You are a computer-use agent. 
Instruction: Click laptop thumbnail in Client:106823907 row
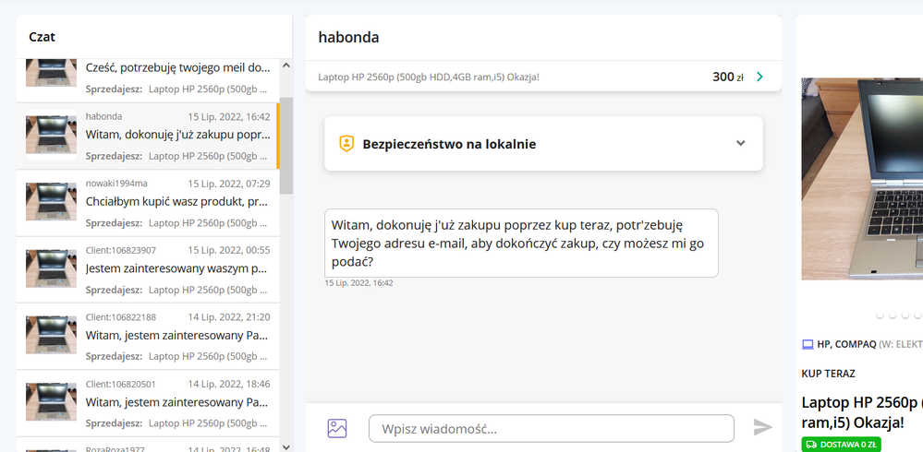pos(51,268)
